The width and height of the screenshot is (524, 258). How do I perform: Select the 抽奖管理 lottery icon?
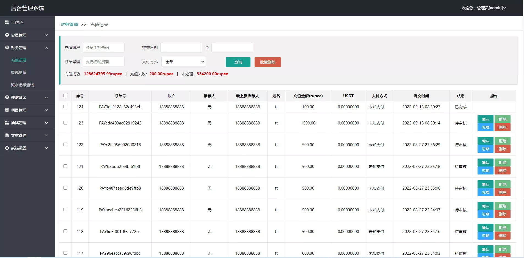(x=7, y=123)
